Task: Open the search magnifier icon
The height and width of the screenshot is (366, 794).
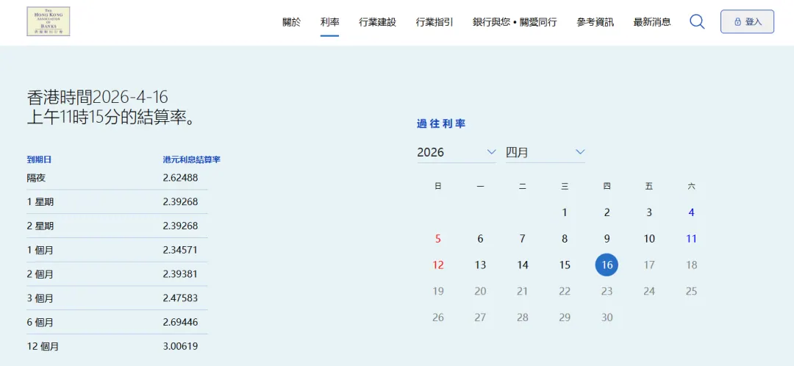Action: coord(697,22)
